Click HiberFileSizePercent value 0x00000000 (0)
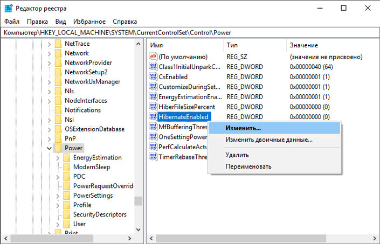The image size is (380, 244). click(x=309, y=107)
